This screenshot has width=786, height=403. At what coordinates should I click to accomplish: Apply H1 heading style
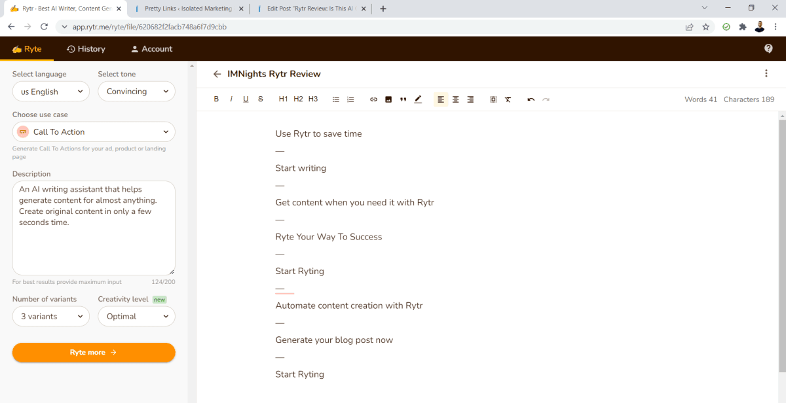coord(283,99)
